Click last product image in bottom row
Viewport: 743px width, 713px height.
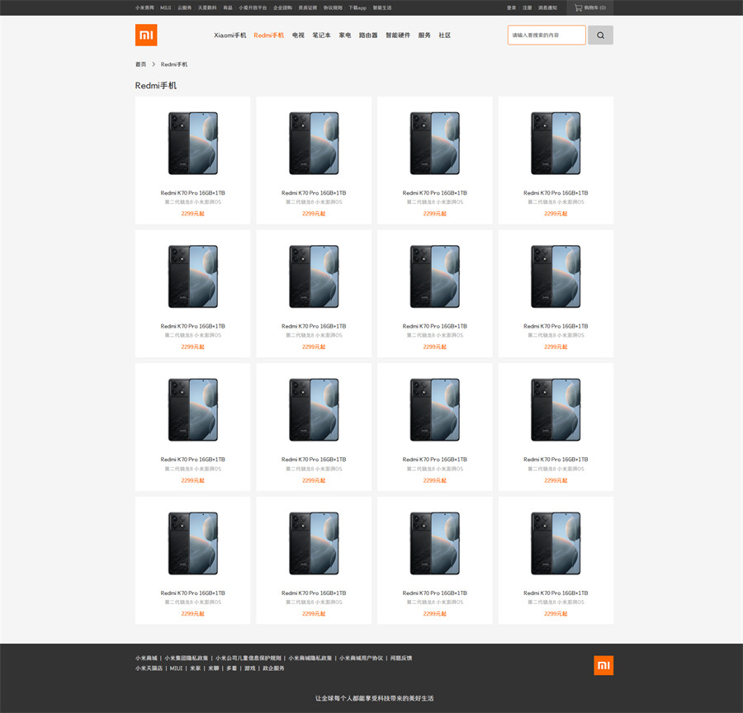(556, 543)
